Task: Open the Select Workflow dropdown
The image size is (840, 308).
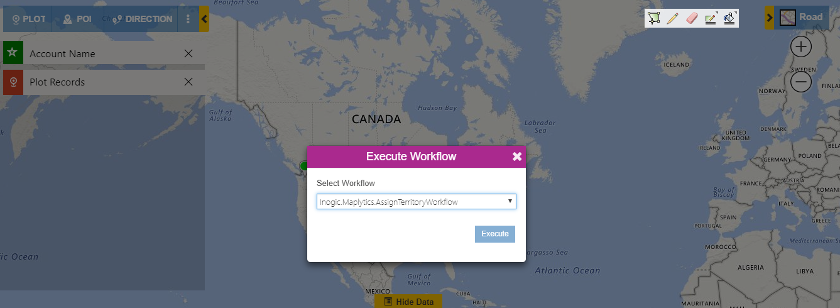Action: [416, 202]
